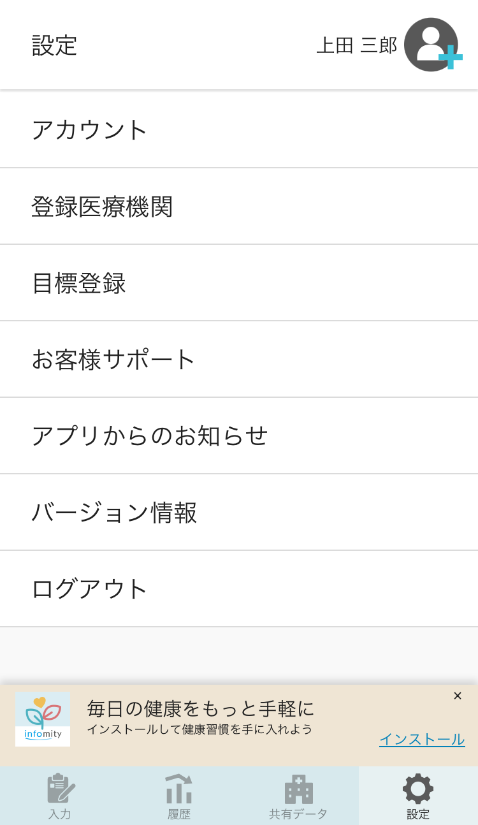Image resolution: width=478 pixels, height=825 pixels.
Task: Open the 共有データ hospital tab icon
Action: coord(298,789)
